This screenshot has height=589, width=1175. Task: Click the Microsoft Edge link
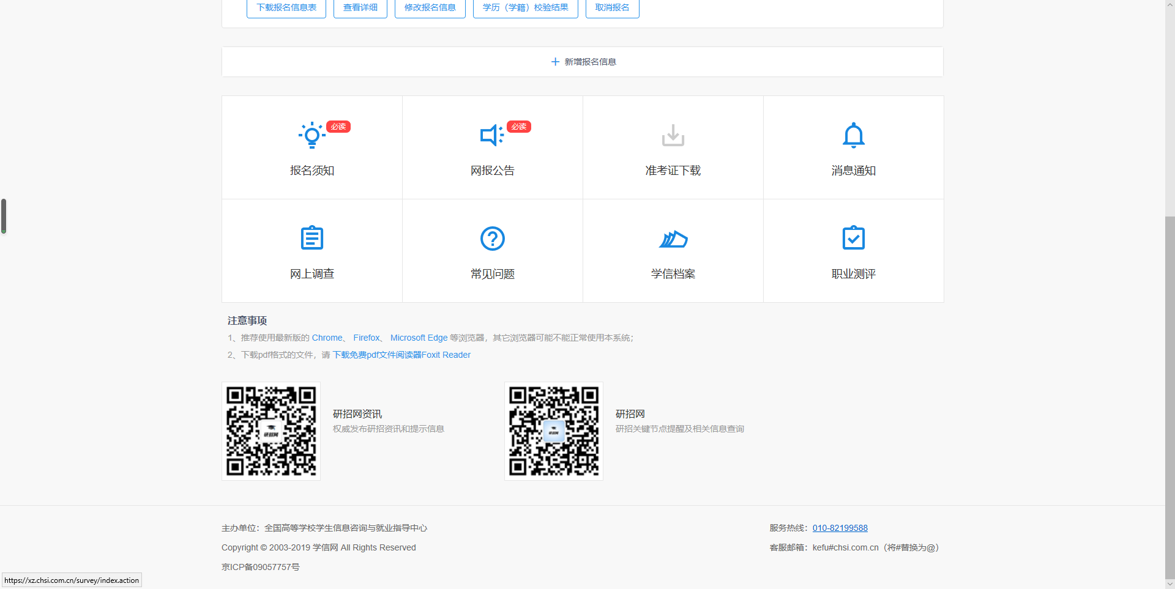(x=419, y=338)
